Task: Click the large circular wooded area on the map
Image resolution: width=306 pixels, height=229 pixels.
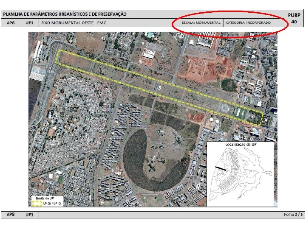Action: pos(156,158)
